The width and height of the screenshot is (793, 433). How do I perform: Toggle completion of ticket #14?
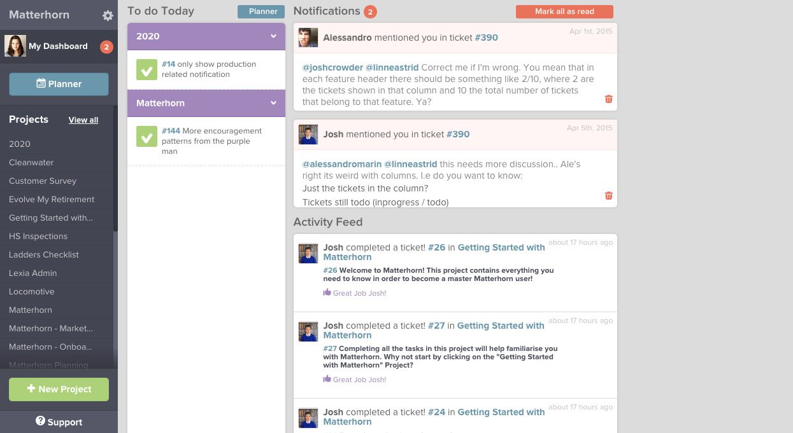(146, 70)
